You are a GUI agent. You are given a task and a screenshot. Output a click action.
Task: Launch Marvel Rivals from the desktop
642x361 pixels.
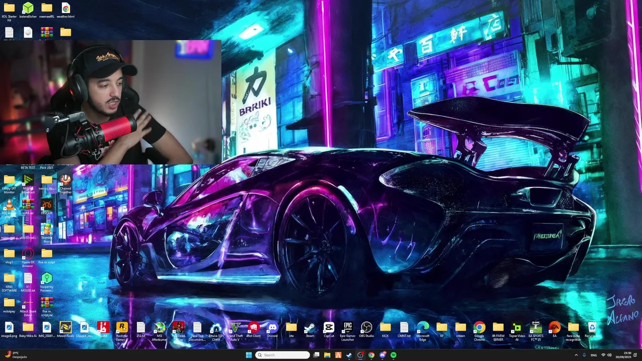pyautogui.click(x=66, y=330)
